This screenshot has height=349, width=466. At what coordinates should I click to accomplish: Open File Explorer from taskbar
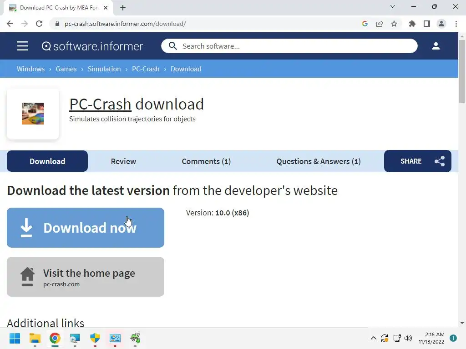[35, 338]
